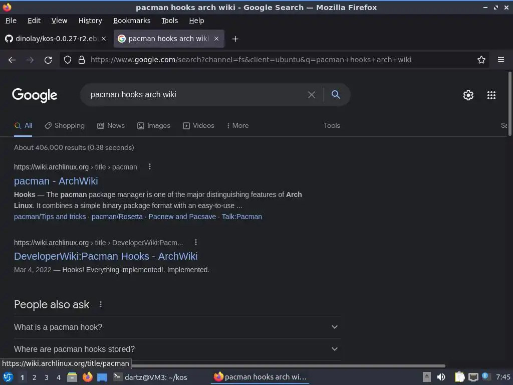This screenshot has width=513, height=385.
Task: Bookmark this page with the star
Action: (481, 60)
